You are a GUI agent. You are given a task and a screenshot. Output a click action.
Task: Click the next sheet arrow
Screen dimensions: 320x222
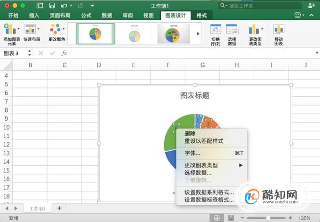[15, 208]
